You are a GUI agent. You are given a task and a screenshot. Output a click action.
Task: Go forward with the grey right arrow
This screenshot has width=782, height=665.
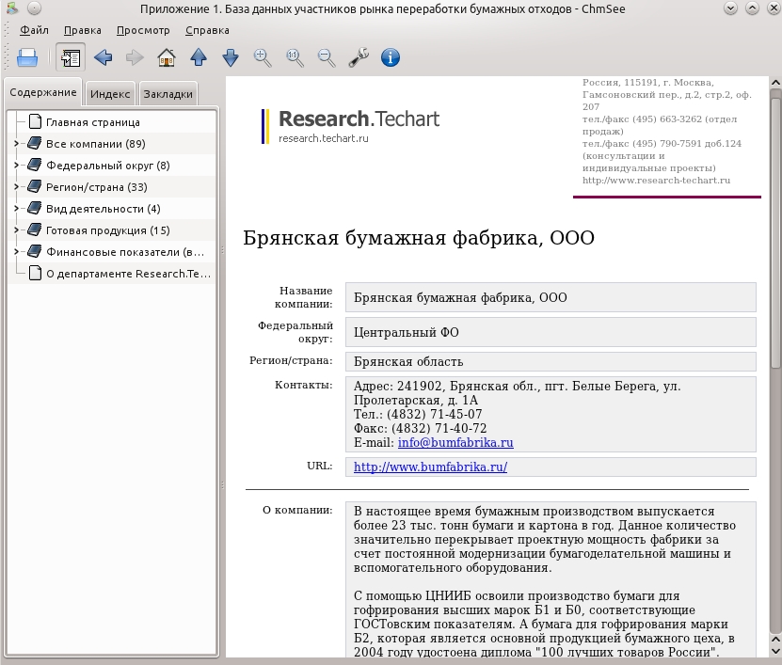click(135, 57)
